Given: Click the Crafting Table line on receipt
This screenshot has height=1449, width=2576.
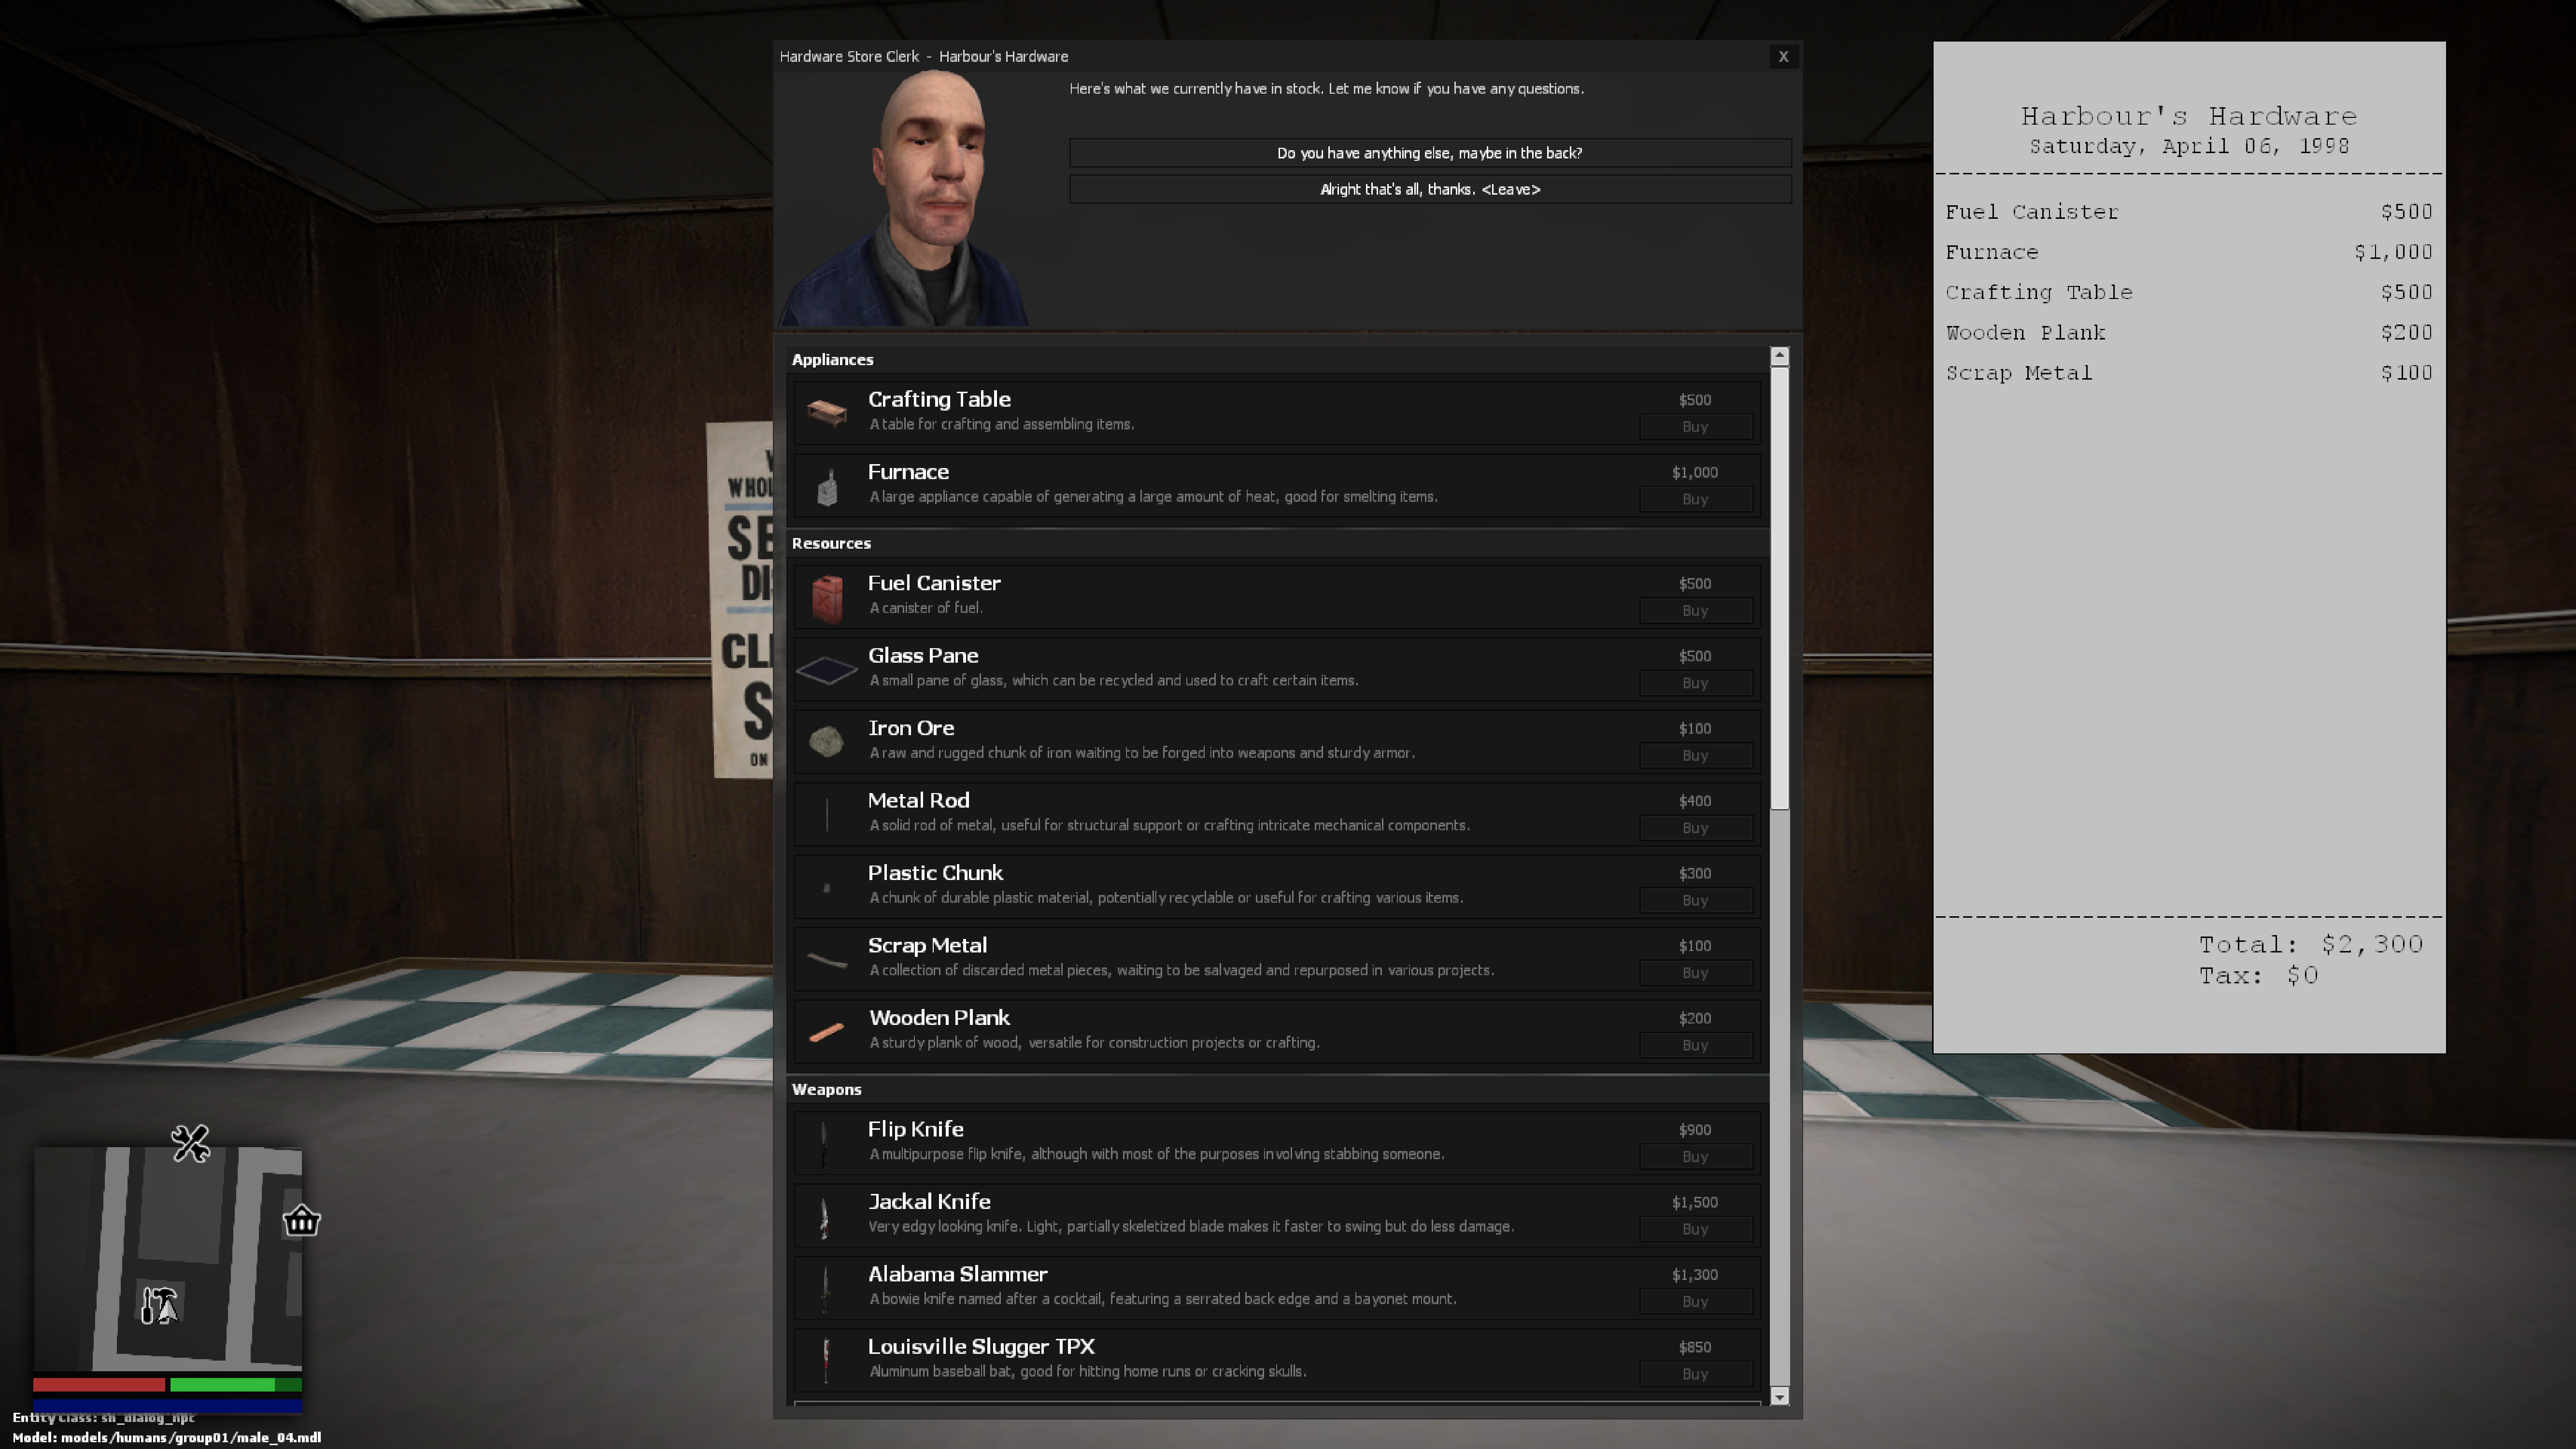Looking at the screenshot, I should click(2189, 292).
